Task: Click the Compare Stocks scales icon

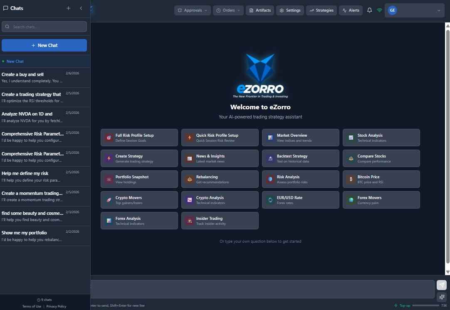Action: 351,158
